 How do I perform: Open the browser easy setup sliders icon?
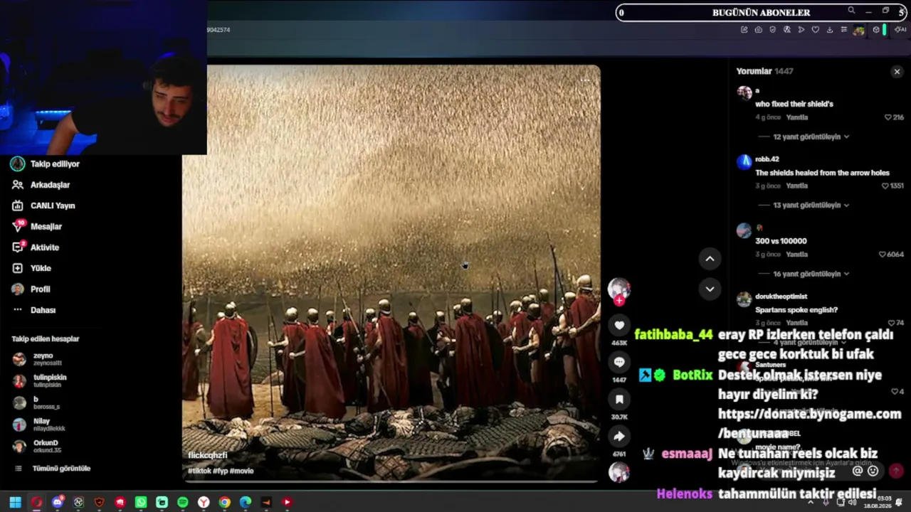pos(843,30)
